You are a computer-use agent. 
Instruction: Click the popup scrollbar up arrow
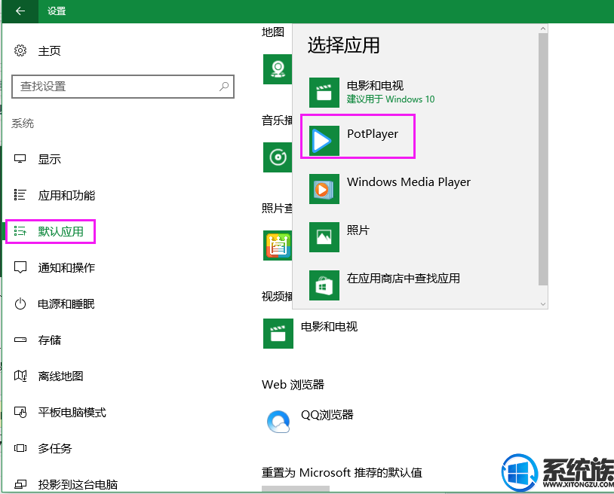[x=543, y=29]
